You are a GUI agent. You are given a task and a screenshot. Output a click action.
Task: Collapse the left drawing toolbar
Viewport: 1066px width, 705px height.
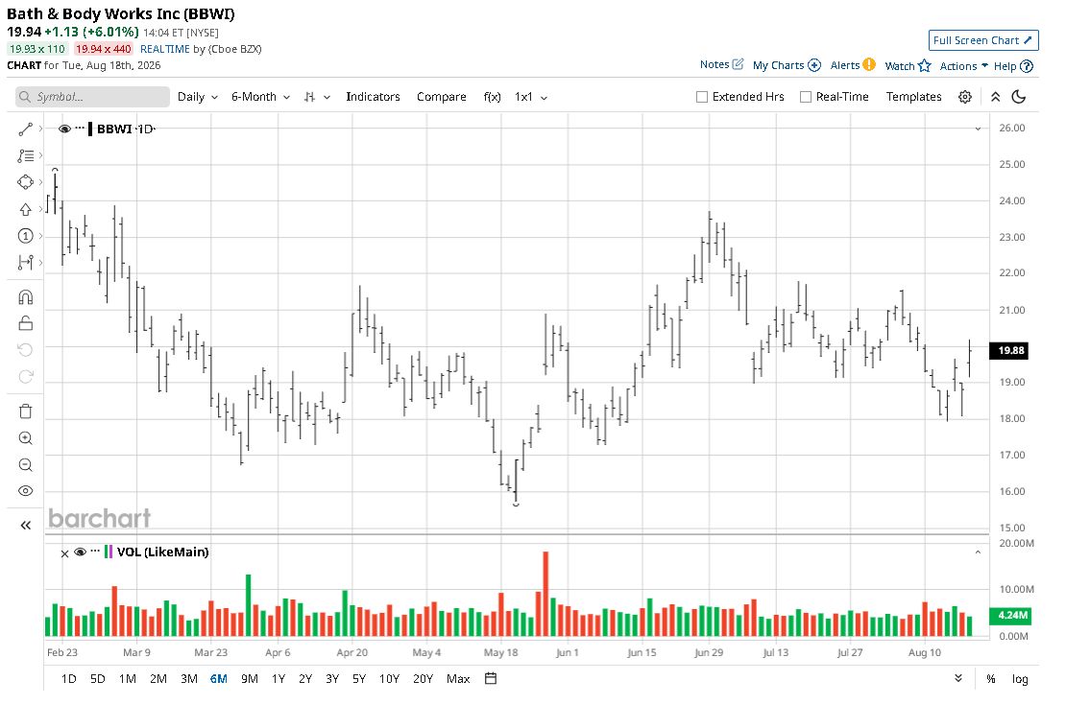click(26, 525)
